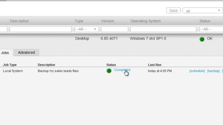The image size is (223, 125).
Task: Click the green OK status icon
Action: [202, 39]
